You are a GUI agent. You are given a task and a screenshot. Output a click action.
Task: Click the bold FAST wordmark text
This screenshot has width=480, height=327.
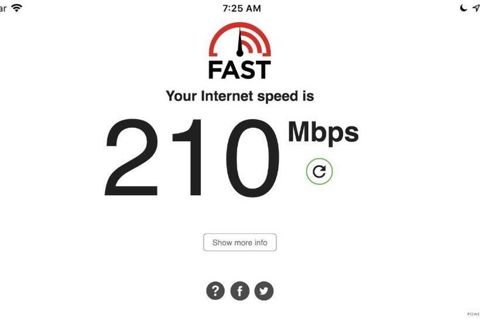(x=239, y=70)
